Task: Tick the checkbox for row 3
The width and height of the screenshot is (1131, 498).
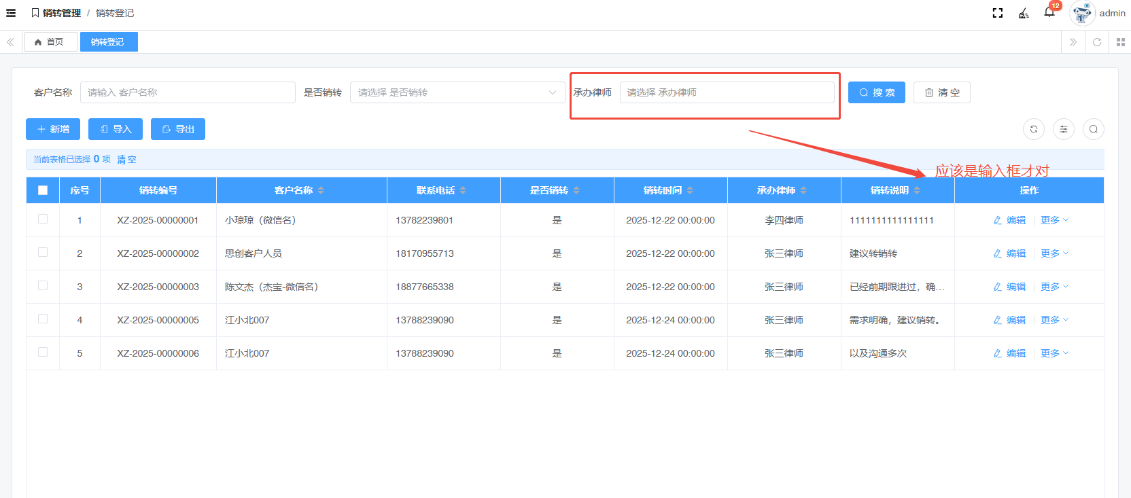Action: [43, 285]
